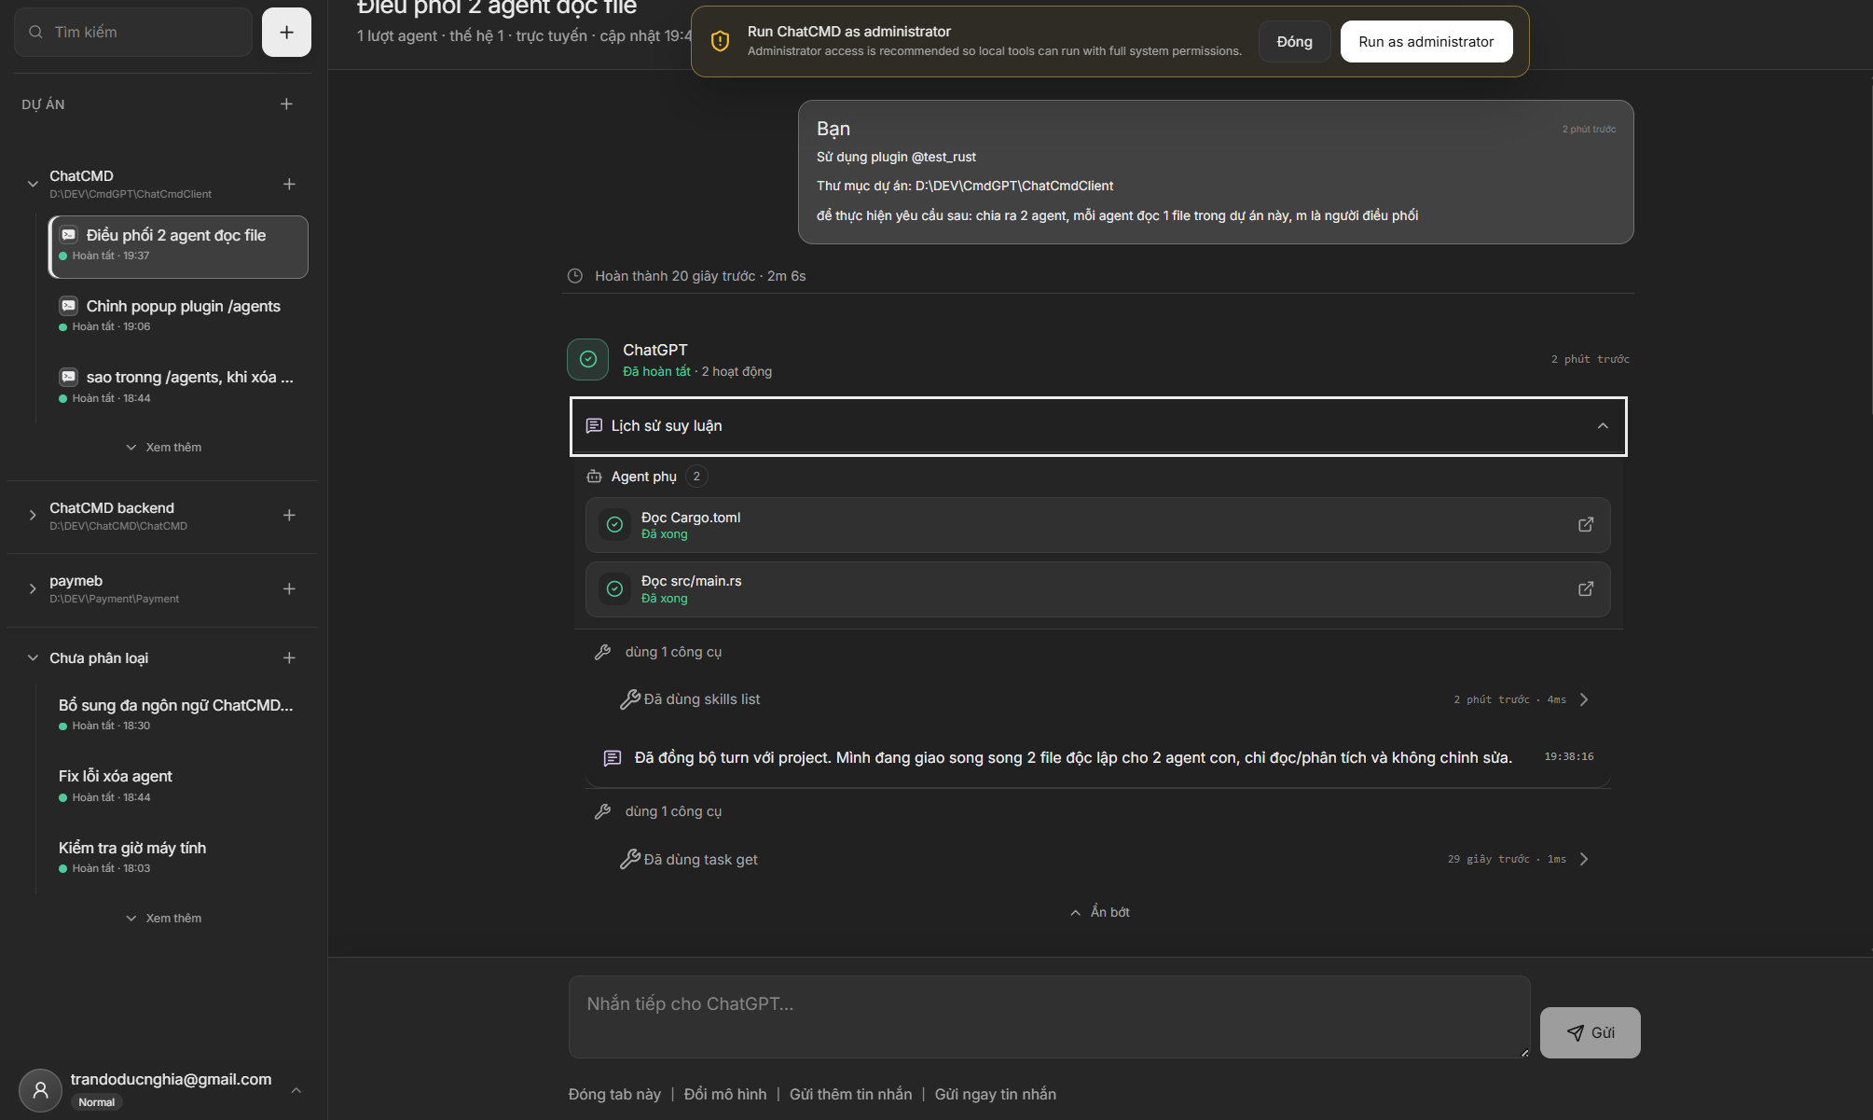Expand the ChatCMD backend project
Screen dimensions: 1873x1120
pos(33,515)
